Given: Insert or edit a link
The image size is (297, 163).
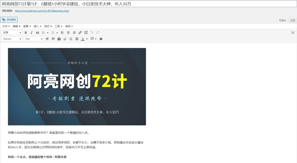Looking at the screenshot, I should click(x=80, y=33).
